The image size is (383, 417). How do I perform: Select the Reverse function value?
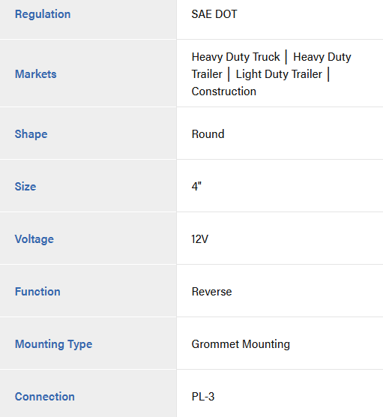tap(211, 292)
